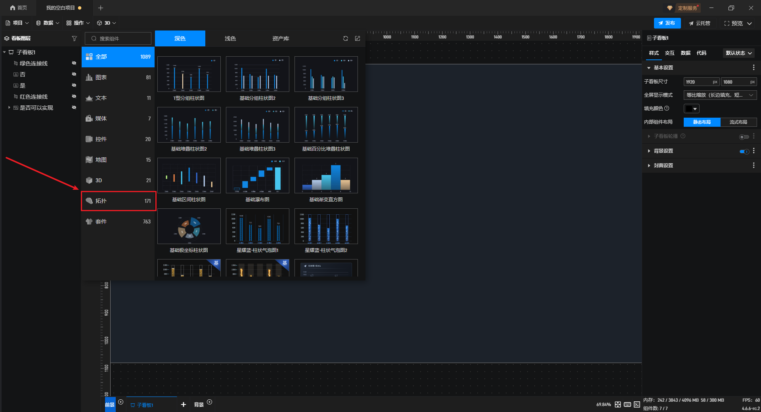Open the 媒体 media category
761x412 pixels.
click(118, 118)
